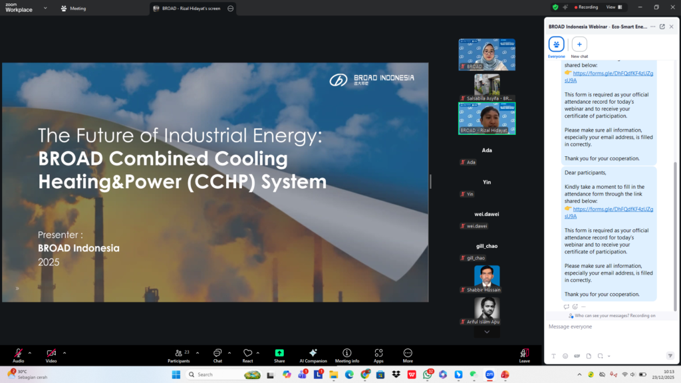The height and width of the screenshot is (383, 681).
Task: Open the View layout dropdown
Action: tap(614, 7)
